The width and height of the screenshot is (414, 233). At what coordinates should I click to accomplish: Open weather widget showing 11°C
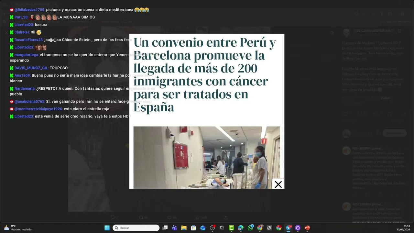[x=17, y=228]
